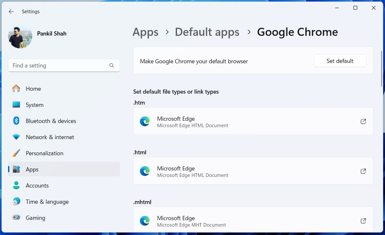Click the Microsoft Edge icon for .html
Viewport: 385px width, 235px height.
[x=145, y=171]
